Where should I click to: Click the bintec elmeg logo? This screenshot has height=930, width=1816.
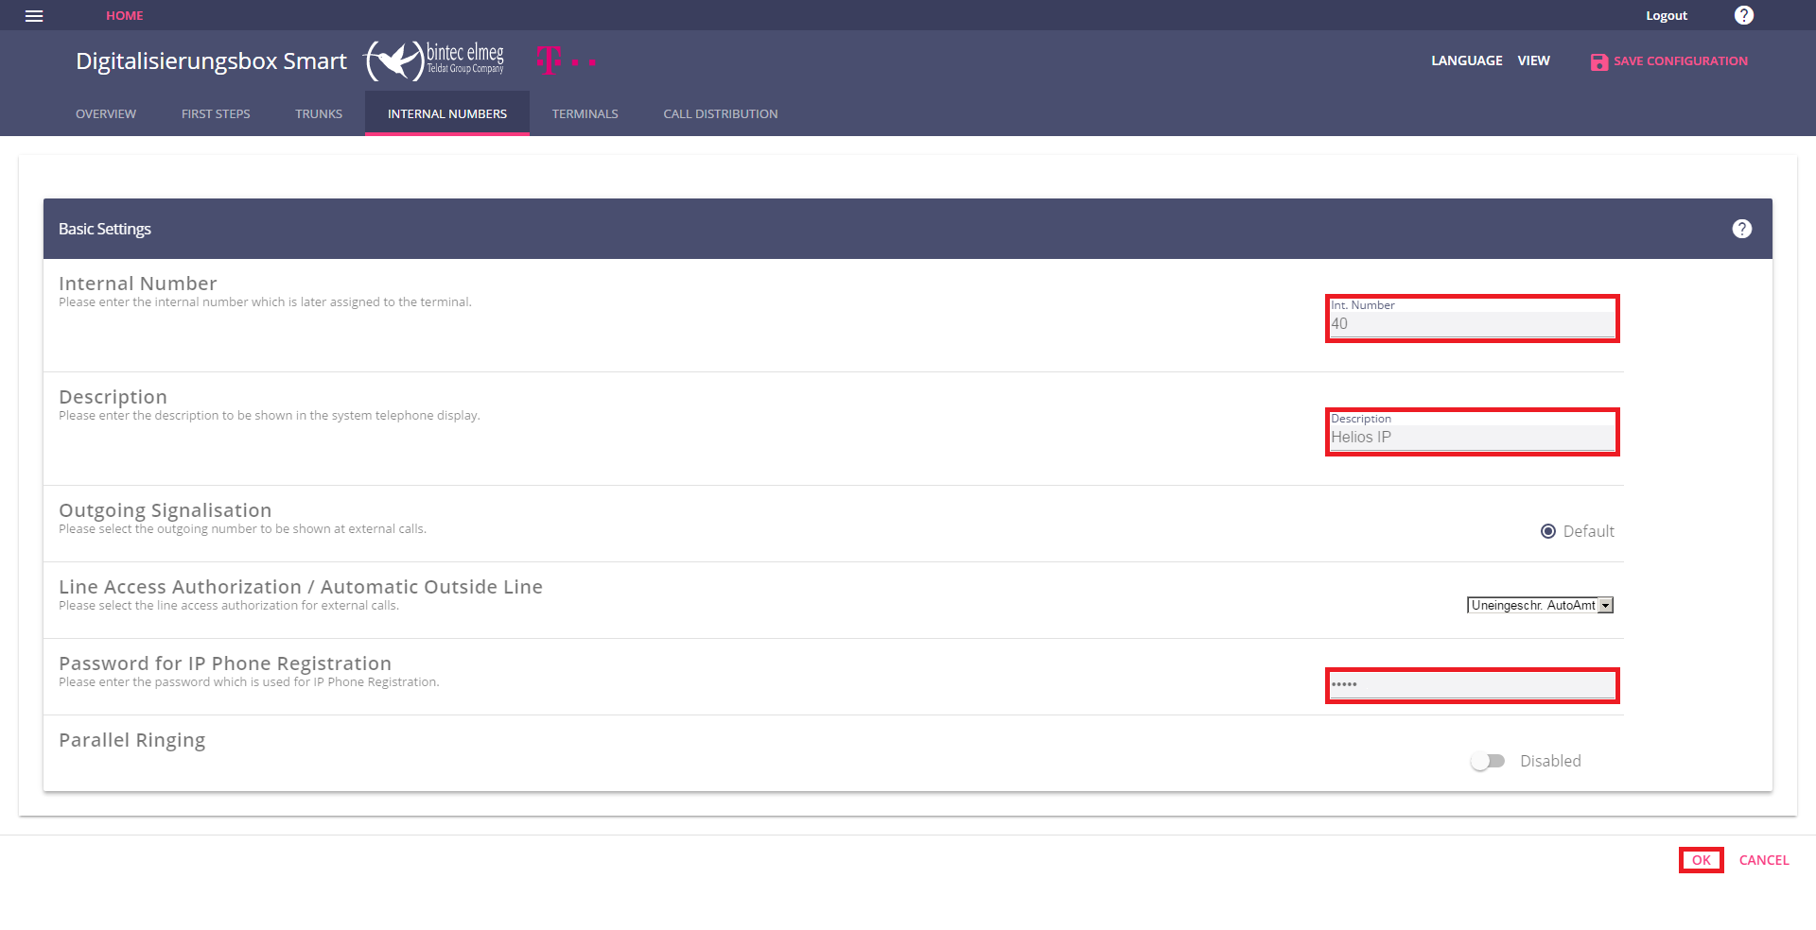coord(436,60)
